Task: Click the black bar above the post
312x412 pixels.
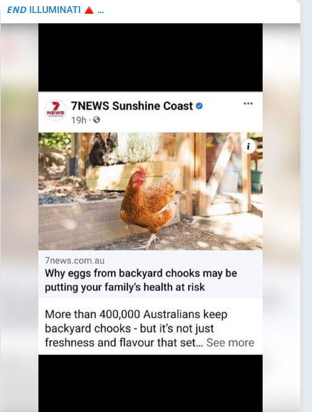Action: pos(150,58)
